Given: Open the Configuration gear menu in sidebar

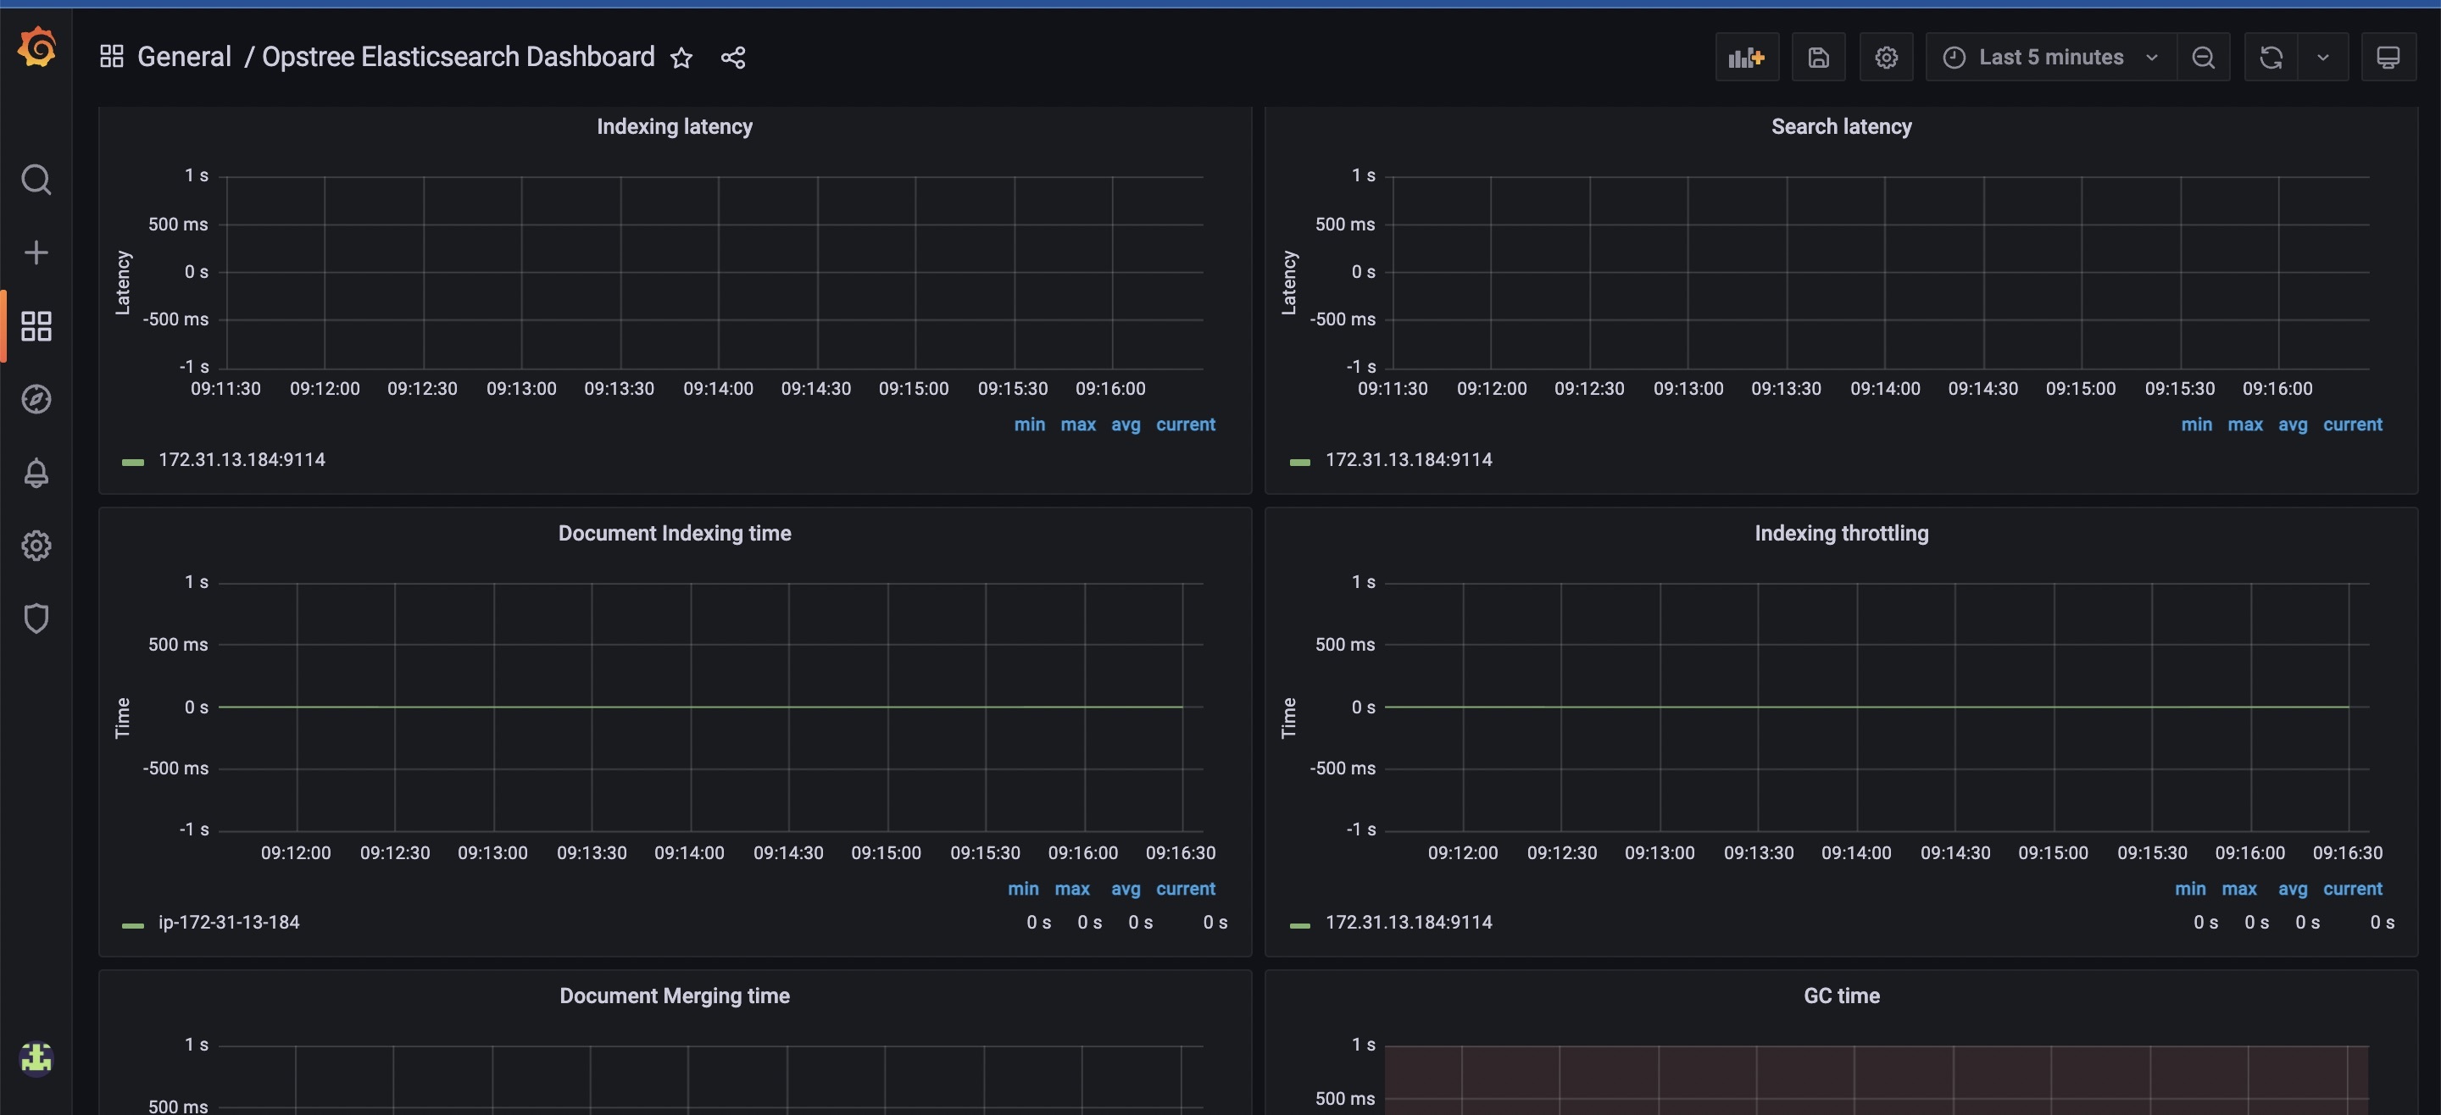Looking at the screenshot, I should (36, 545).
